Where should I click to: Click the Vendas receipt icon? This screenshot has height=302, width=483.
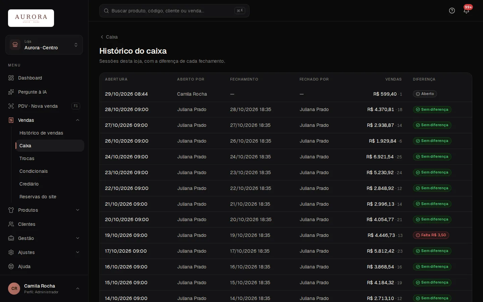pos(11,120)
